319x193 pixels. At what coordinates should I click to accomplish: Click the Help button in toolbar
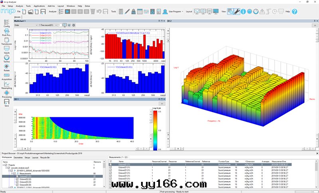coord(287,12)
